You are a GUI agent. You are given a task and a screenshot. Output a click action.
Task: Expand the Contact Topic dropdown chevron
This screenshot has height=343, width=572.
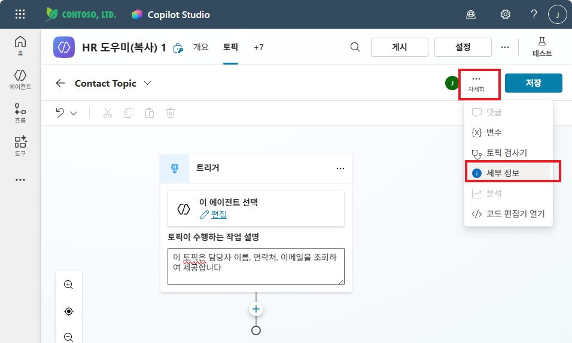[x=147, y=83]
